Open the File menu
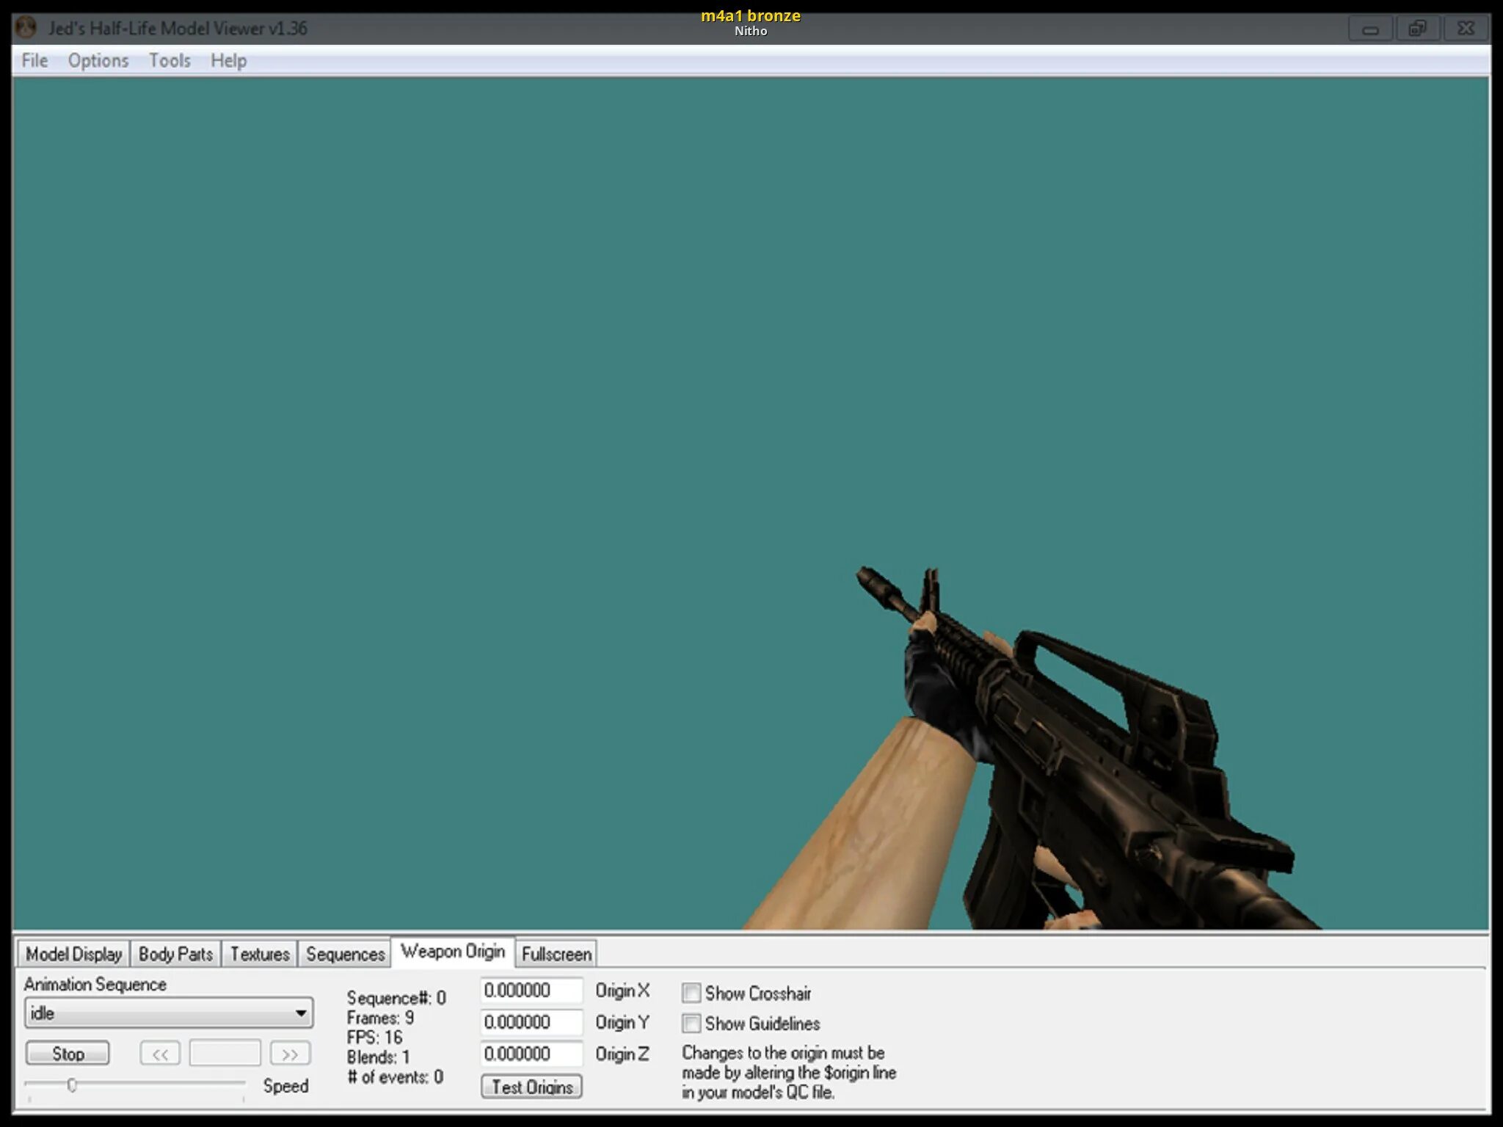1503x1127 pixels. pyautogui.click(x=34, y=61)
